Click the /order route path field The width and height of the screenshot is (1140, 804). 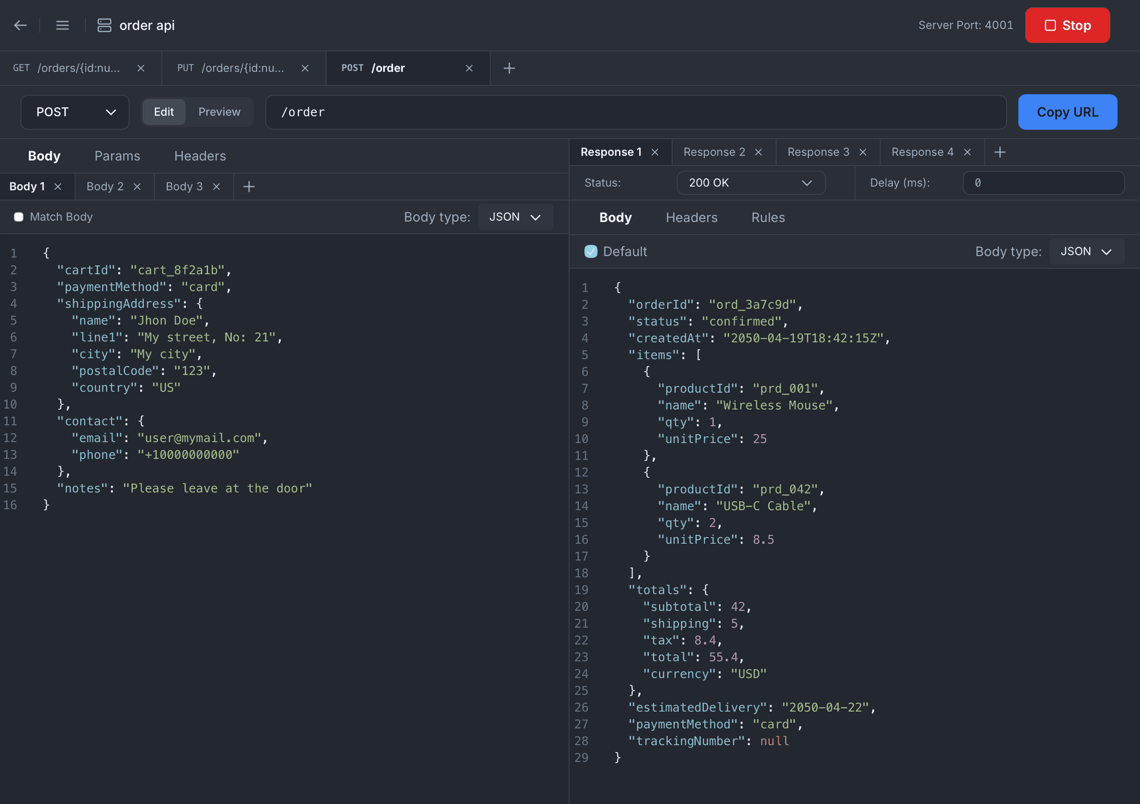point(636,112)
